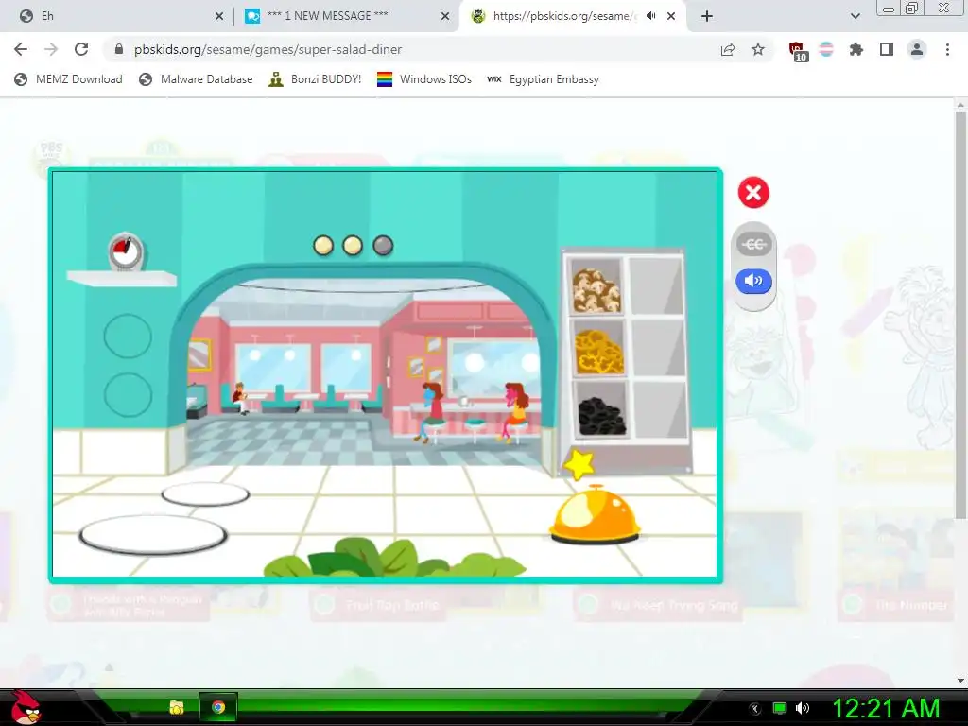Click the yellow star near the bell
The image size is (968, 726).
pyautogui.click(x=579, y=463)
